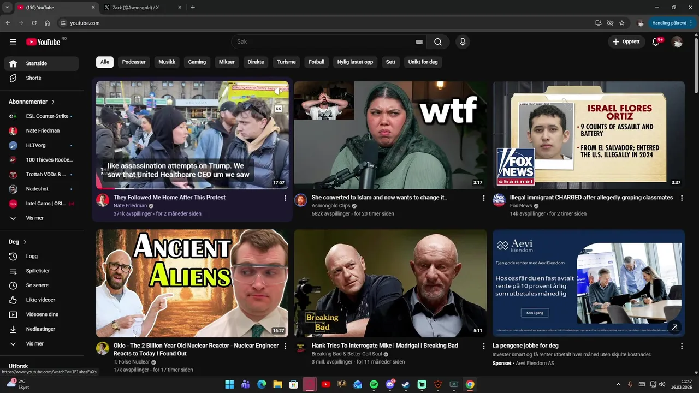
Task: Open the YouTube hamburger guide menu
Action: click(13, 42)
